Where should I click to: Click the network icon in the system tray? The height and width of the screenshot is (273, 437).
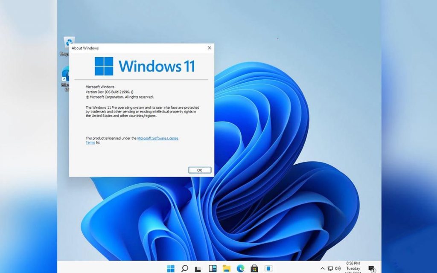(x=330, y=269)
